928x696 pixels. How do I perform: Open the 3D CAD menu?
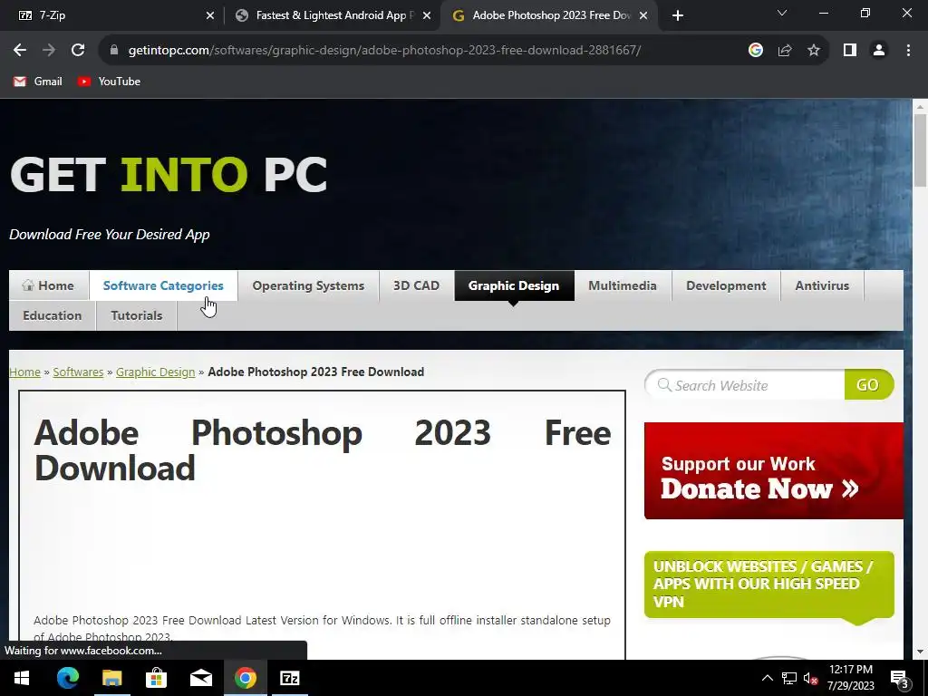tap(416, 285)
